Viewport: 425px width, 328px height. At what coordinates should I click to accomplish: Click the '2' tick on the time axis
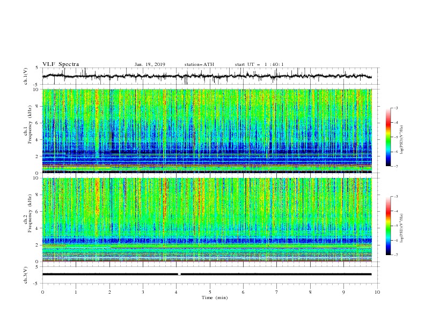(109, 292)
